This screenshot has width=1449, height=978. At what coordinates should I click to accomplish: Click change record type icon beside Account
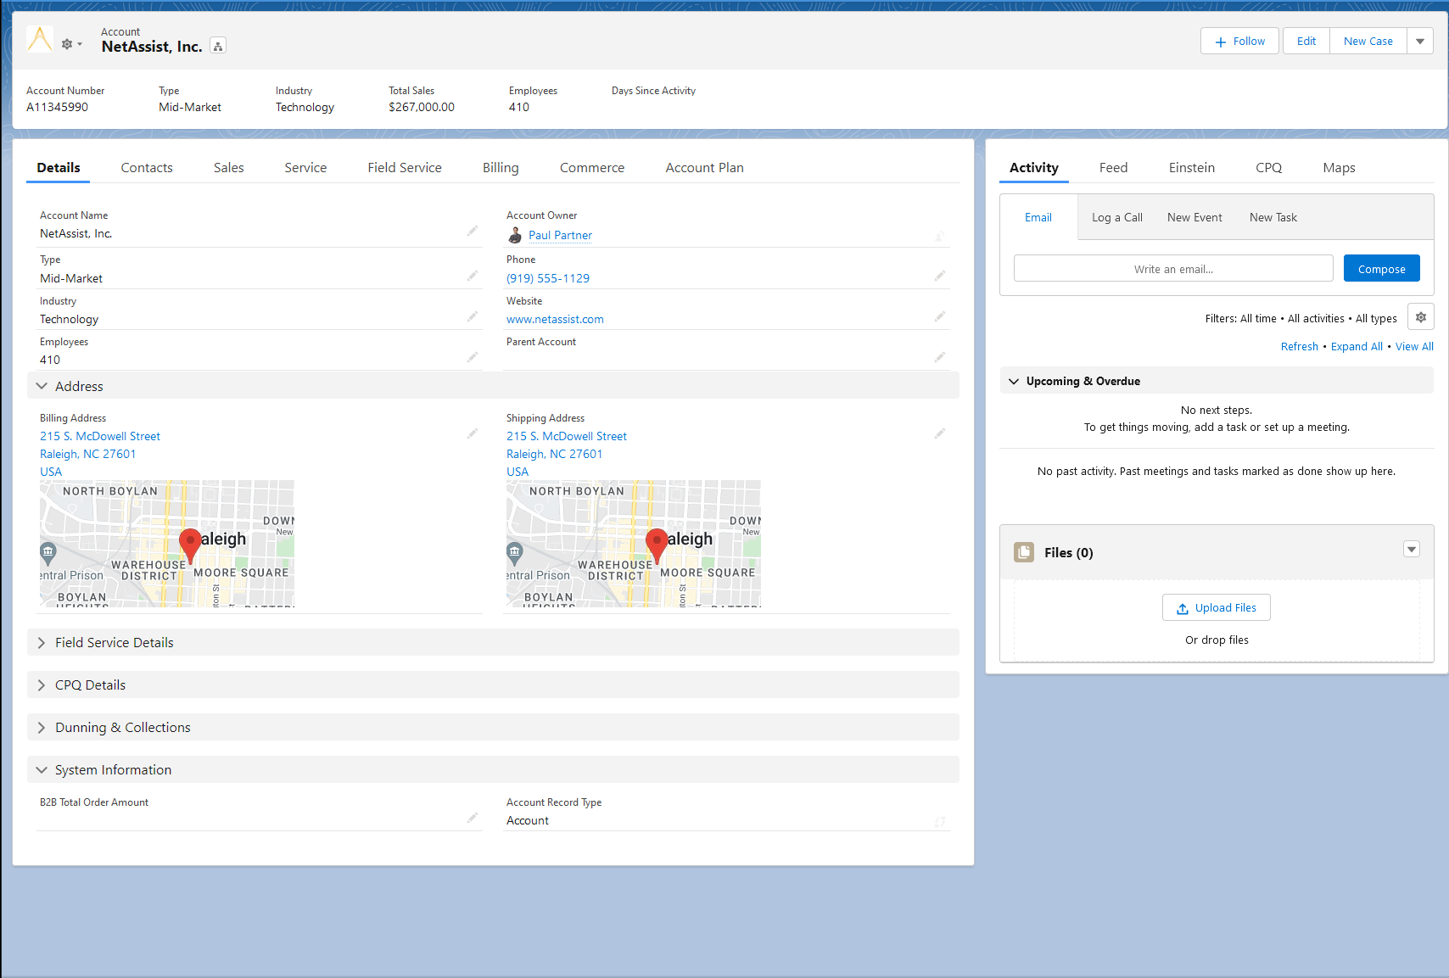(940, 821)
